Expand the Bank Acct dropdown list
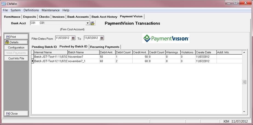 click(x=88, y=23)
